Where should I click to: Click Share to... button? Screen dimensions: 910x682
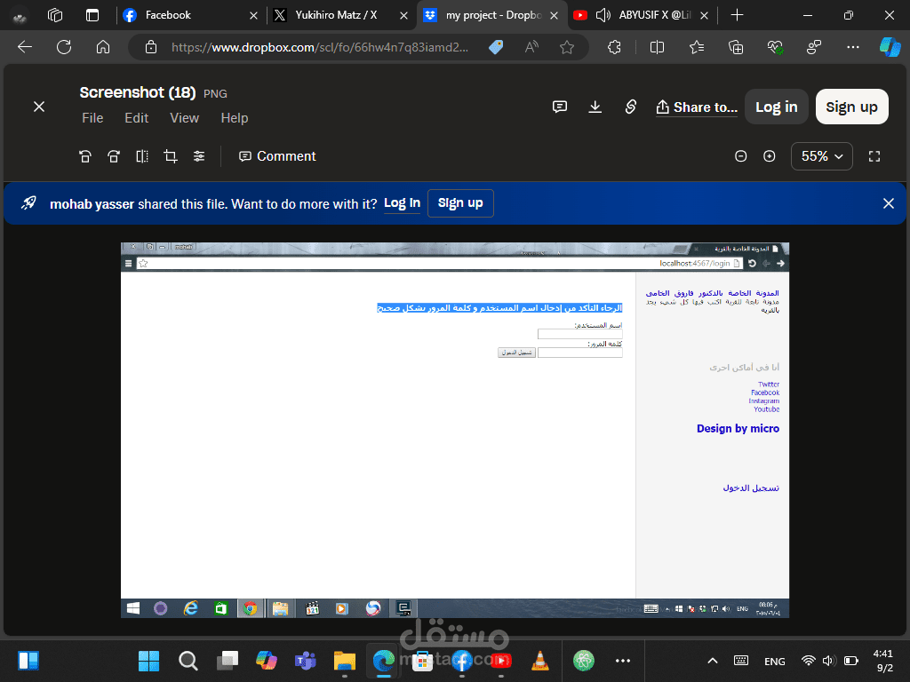click(x=697, y=107)
